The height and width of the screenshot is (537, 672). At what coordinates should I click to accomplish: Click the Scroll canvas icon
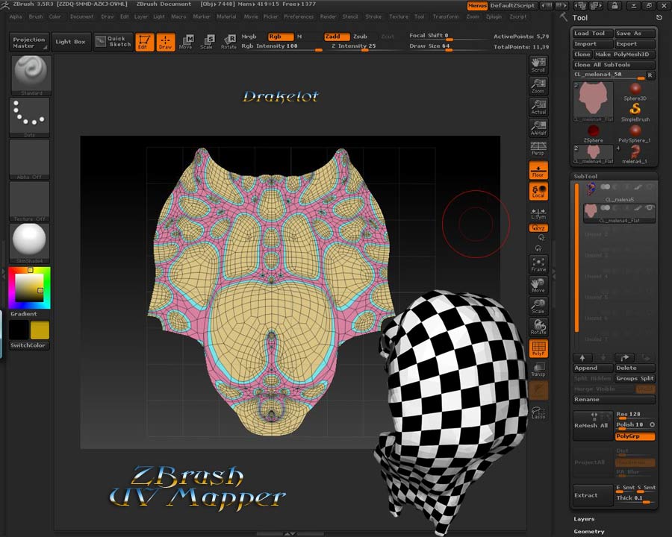[x=538, y=65]
